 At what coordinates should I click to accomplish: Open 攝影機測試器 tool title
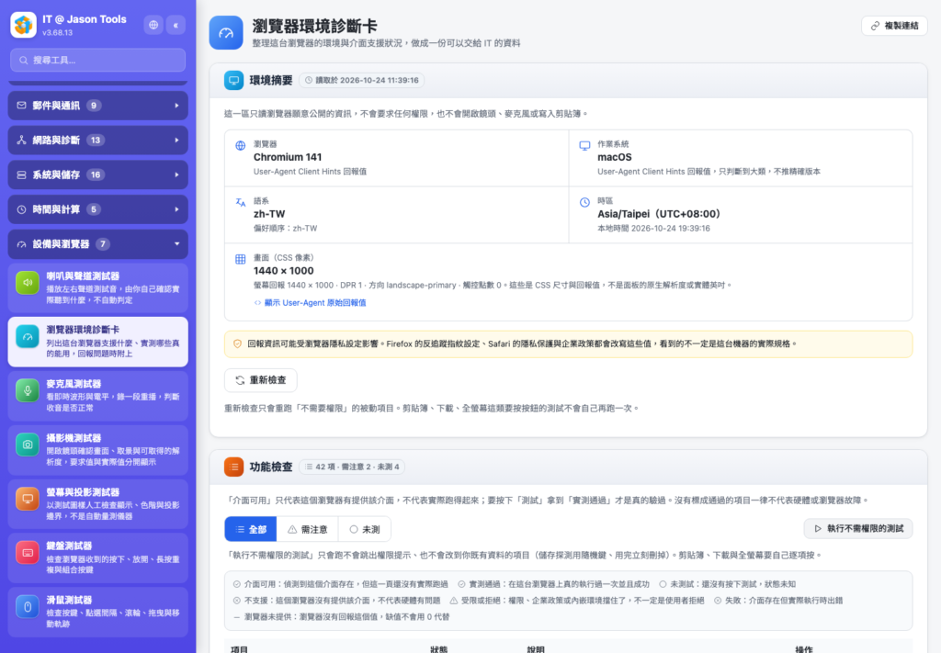[74, 438]
